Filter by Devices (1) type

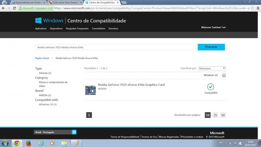pyautogui.click(x=45, y=73)
